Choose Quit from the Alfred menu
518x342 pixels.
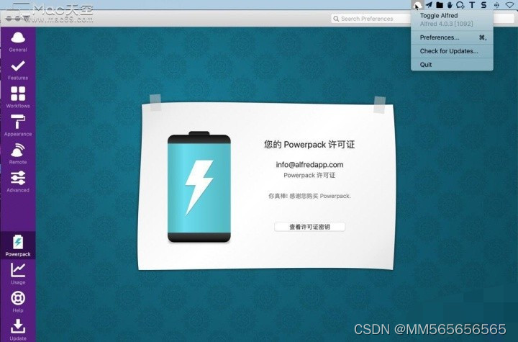pyautogui.click(x=452, y=65)
